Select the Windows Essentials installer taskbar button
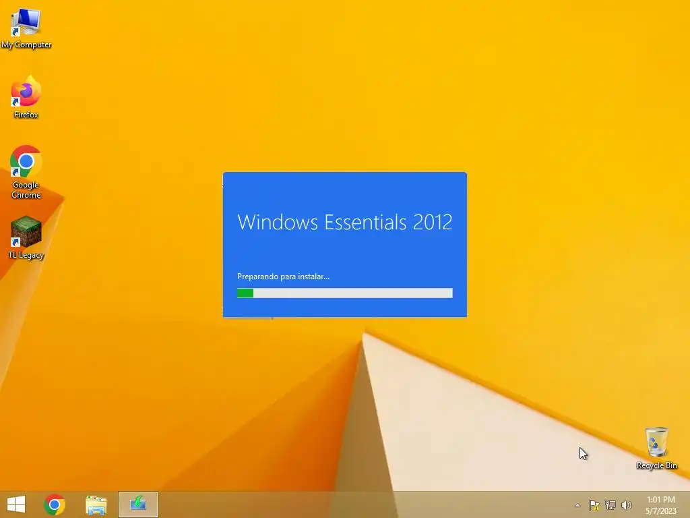Viewport: 690px width, 518px height. click(x=137, y=505)
